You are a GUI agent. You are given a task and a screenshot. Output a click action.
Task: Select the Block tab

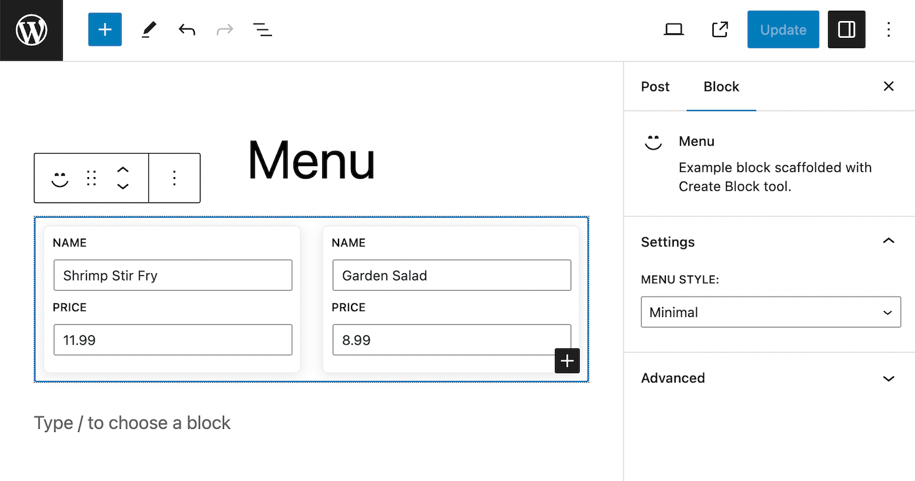[721, 87]
